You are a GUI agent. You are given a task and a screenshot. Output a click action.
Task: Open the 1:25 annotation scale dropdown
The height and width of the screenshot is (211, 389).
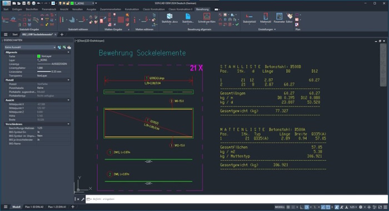353,207
